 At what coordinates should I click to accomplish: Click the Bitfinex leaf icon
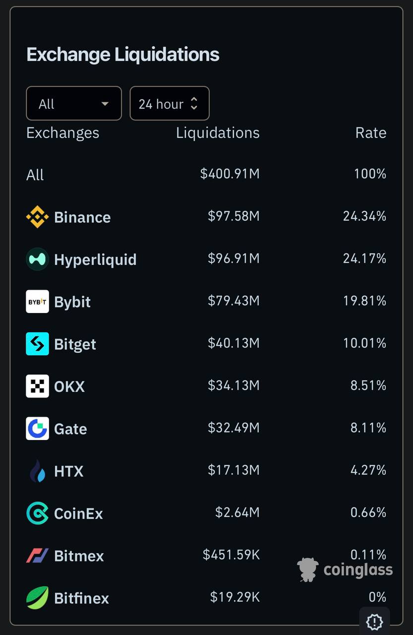coord(37,598)
